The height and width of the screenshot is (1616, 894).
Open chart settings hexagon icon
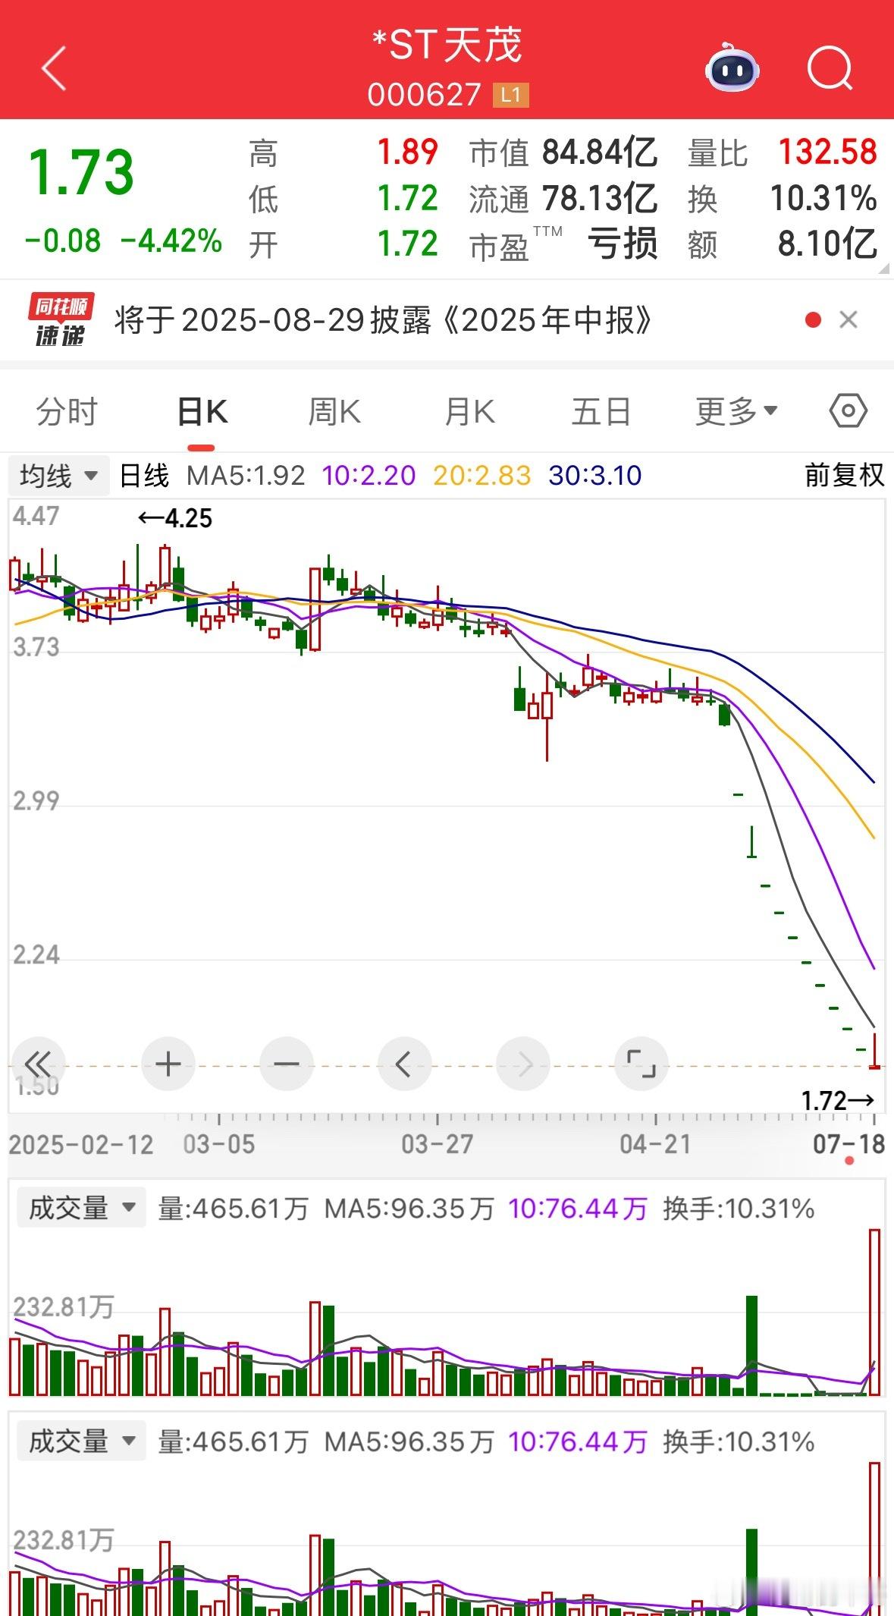pos(848,412)
